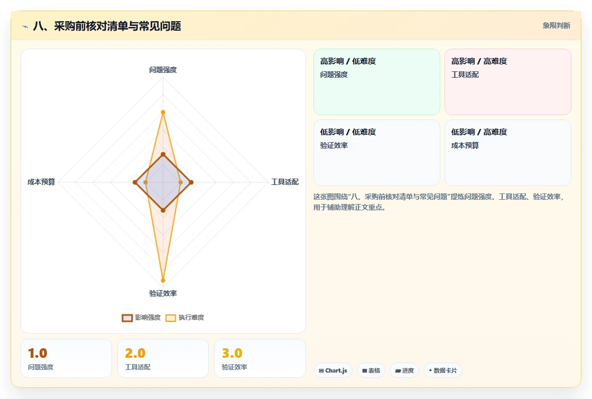Click 工具适配 text in pink quadrant card
592x399 pixels.
click(465, 75)
